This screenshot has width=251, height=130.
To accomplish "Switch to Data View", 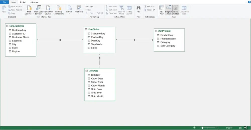I will pos(161,10).
